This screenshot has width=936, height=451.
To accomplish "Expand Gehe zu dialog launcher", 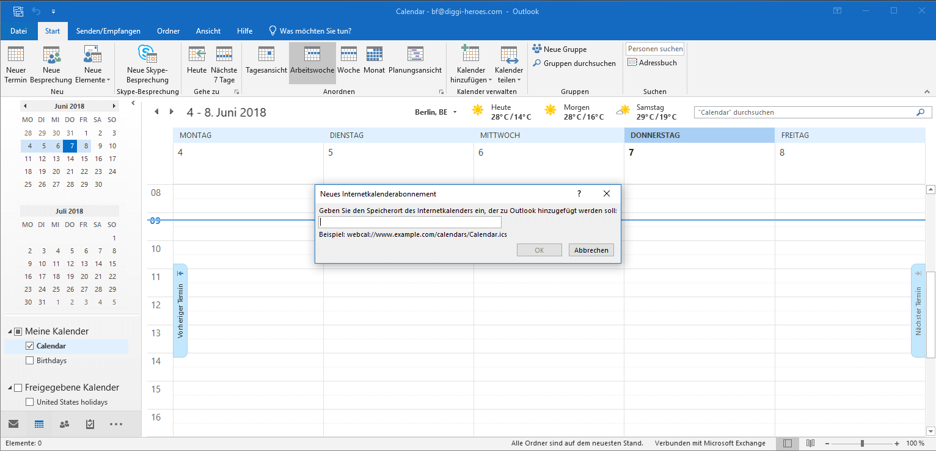I will pyautogui.click(x=236, y=92).
